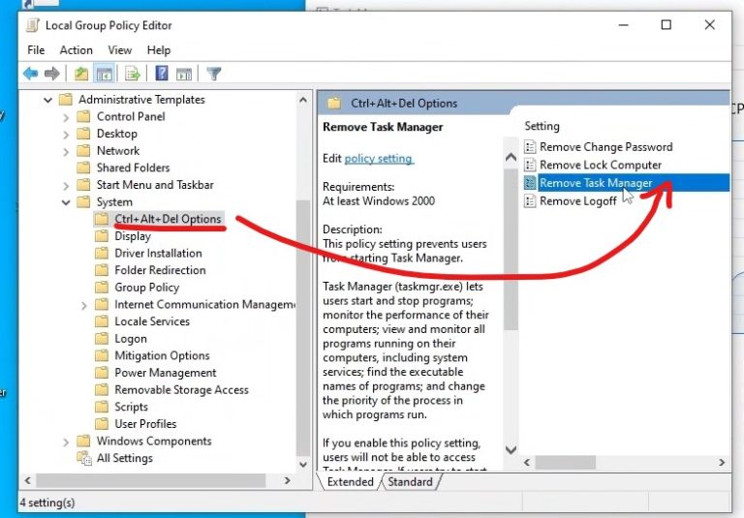Open the Help question mark icon
The width and height of the screenshot is (744, 518).
[x=162, y=74]
